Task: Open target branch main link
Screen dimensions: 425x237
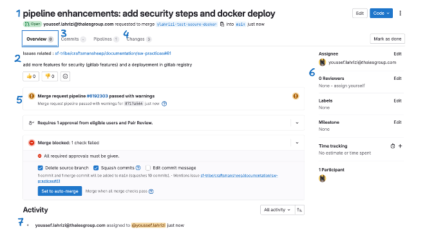Action: click(240, 24)
